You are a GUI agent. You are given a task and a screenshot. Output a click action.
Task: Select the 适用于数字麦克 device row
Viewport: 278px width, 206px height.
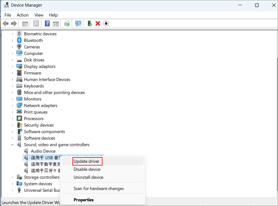point(42,164)
